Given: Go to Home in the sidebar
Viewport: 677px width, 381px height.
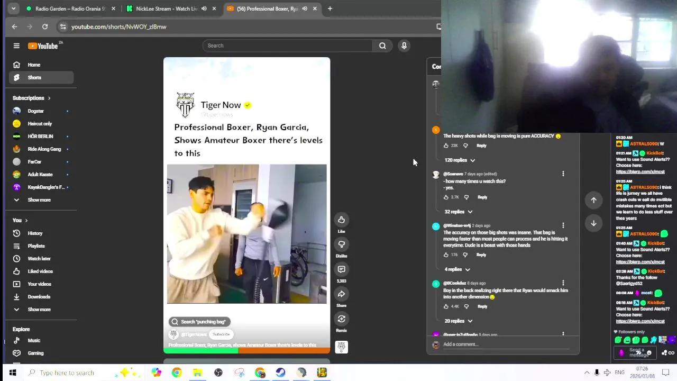Looking at the screenshot, I should (41, 65).
